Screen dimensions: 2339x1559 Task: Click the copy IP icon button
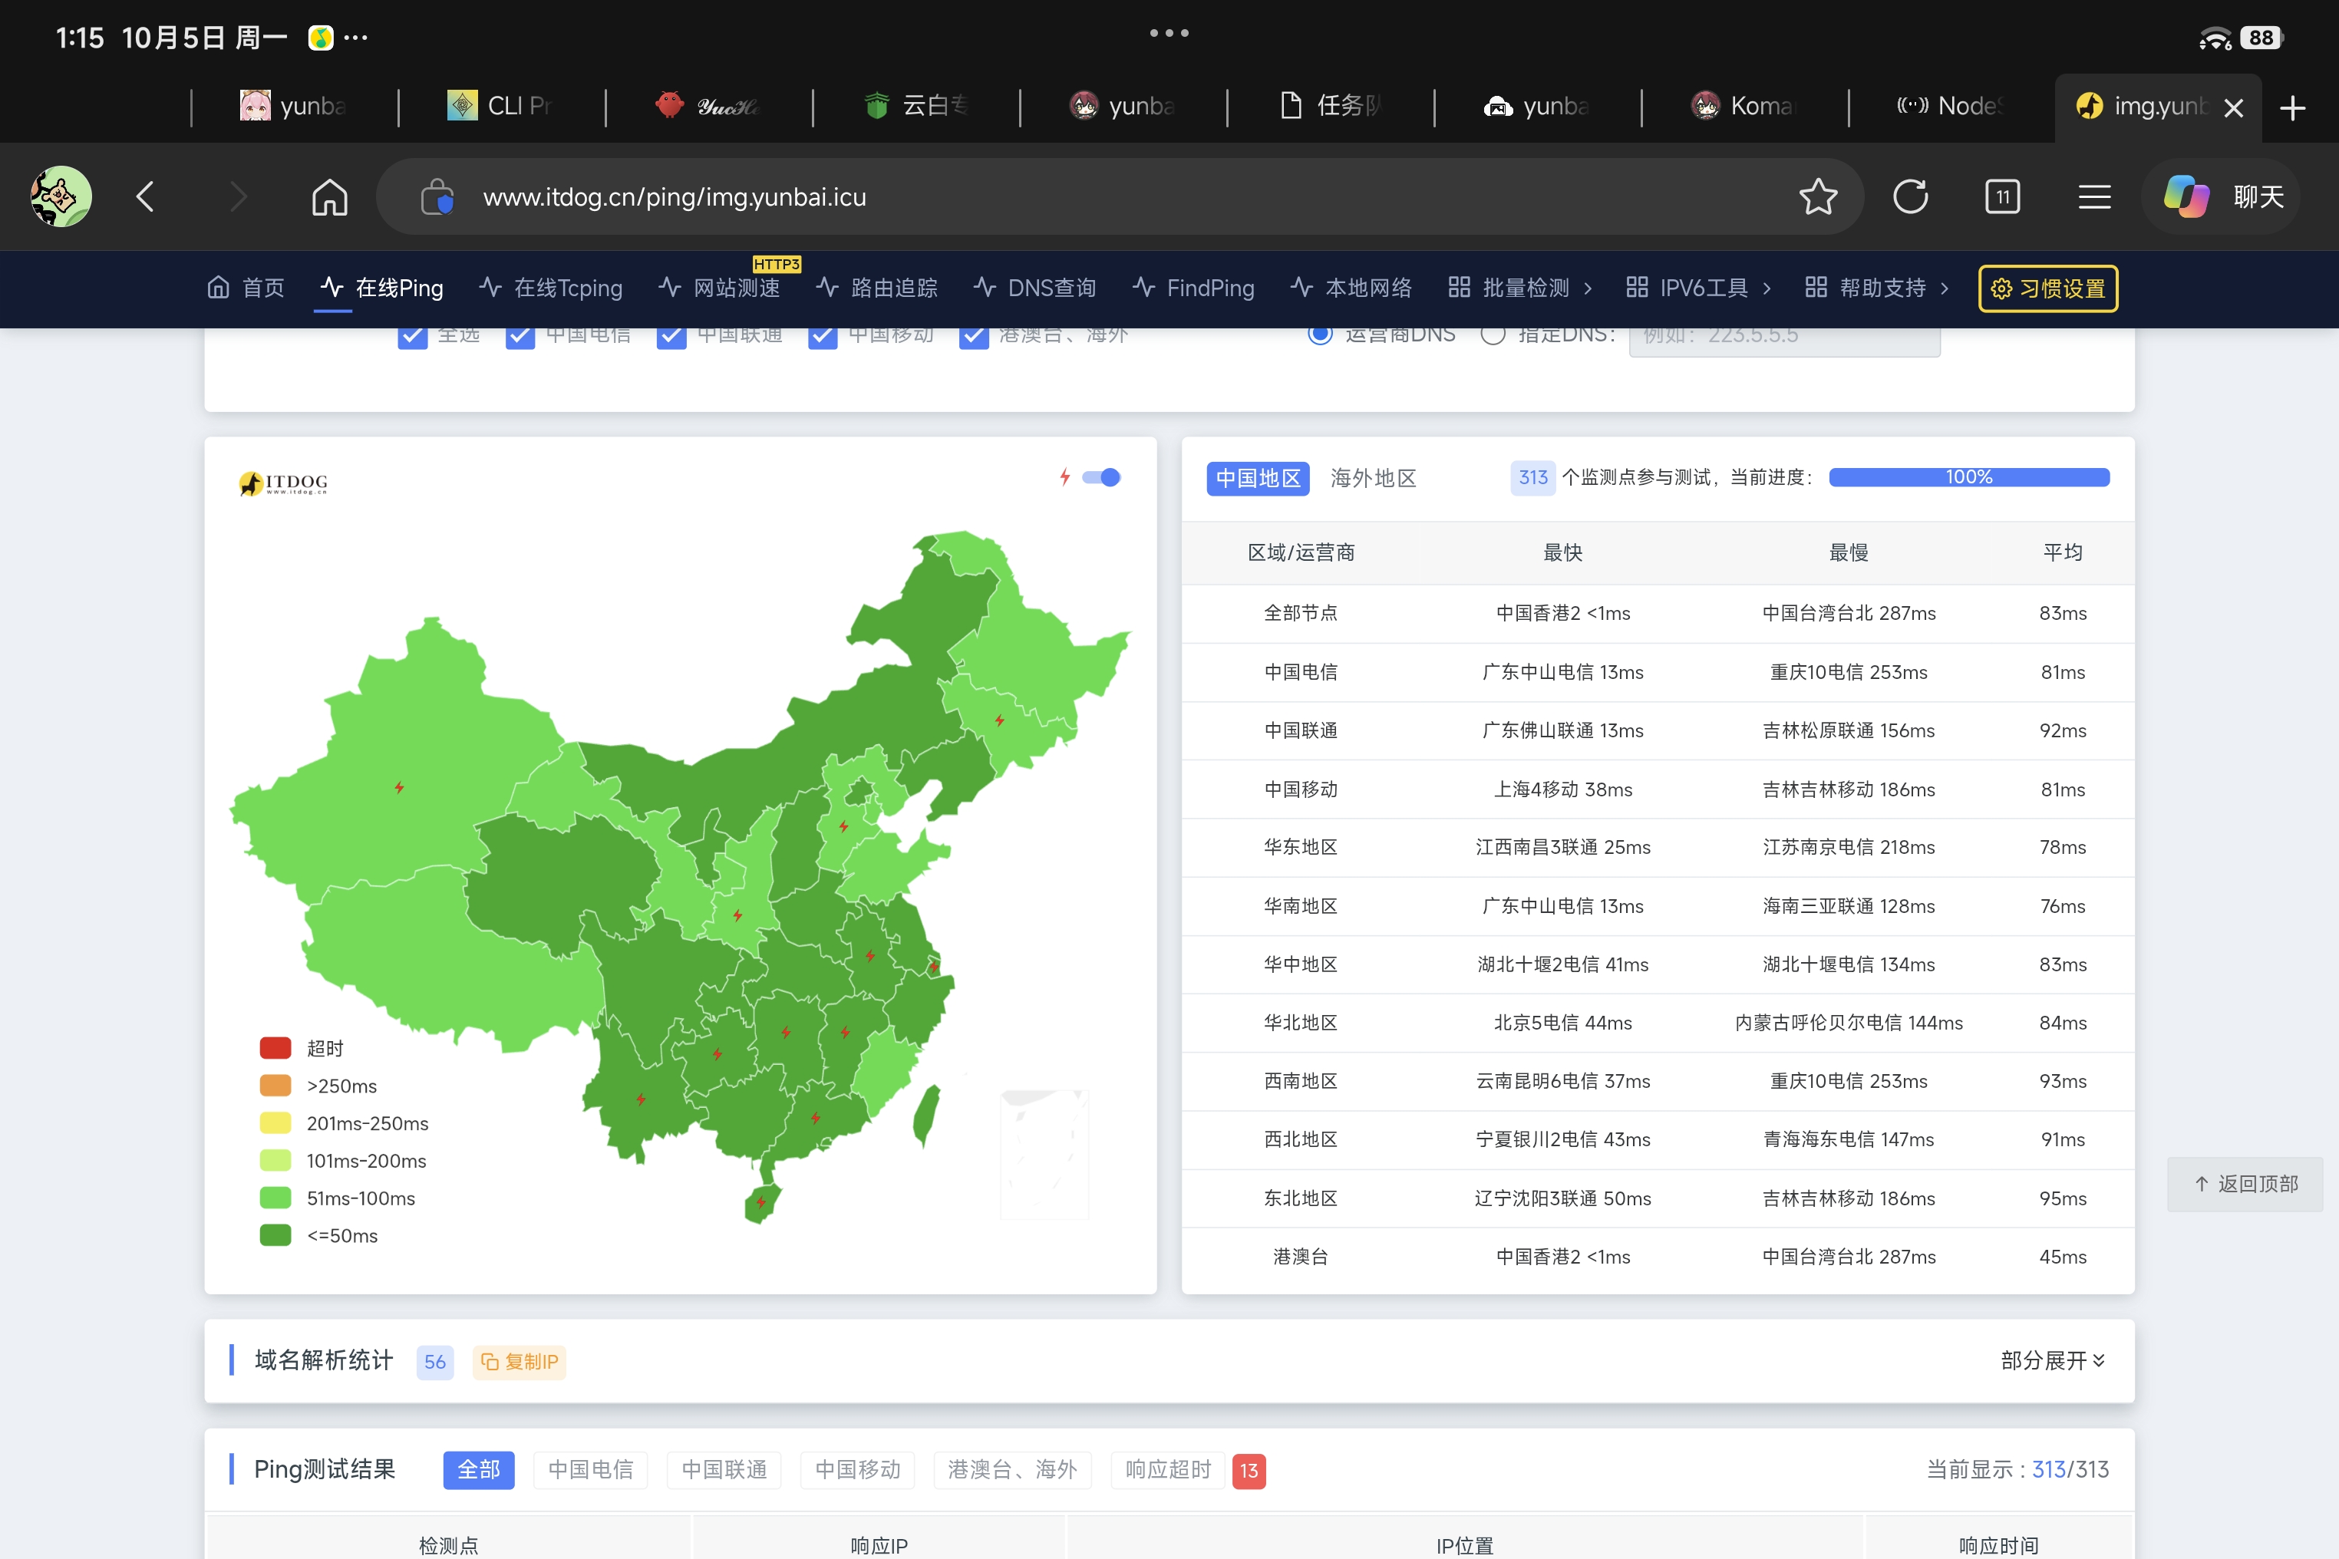[519, 1361]
